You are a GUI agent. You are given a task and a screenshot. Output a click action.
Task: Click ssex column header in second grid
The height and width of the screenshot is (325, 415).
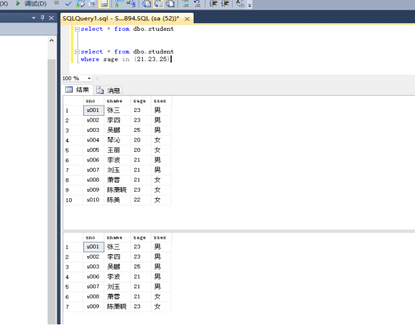160,237
